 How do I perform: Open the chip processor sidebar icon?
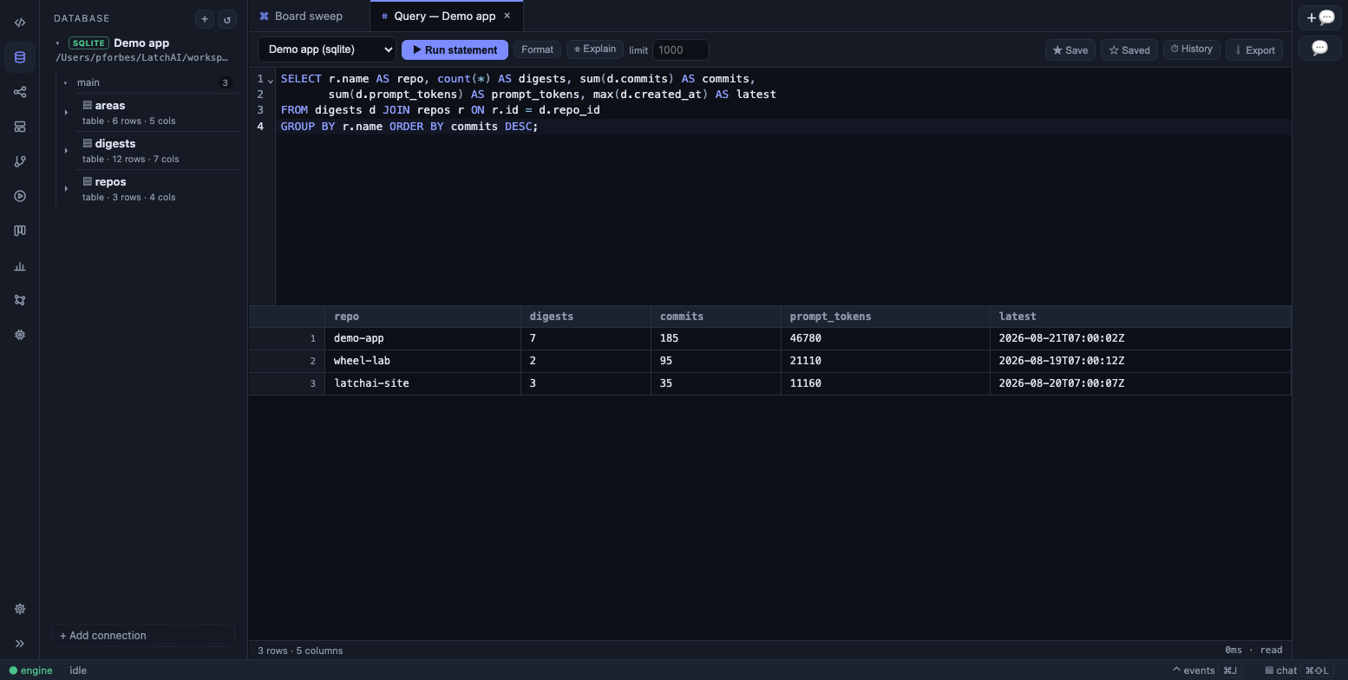click(x=20, y=335)
